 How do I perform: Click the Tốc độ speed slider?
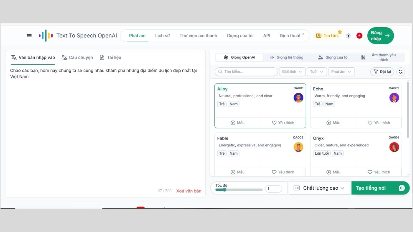(239, 189)
